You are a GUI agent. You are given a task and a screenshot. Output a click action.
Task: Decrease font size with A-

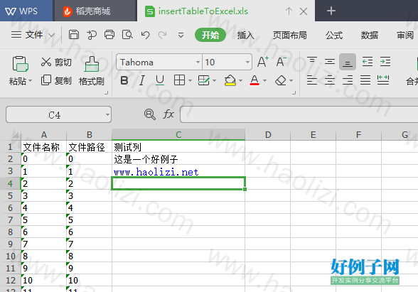tap(281, 62)
